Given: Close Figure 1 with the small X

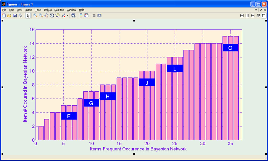Looking at the screenshot, I should pyautogui.click(x=265, y=10).
